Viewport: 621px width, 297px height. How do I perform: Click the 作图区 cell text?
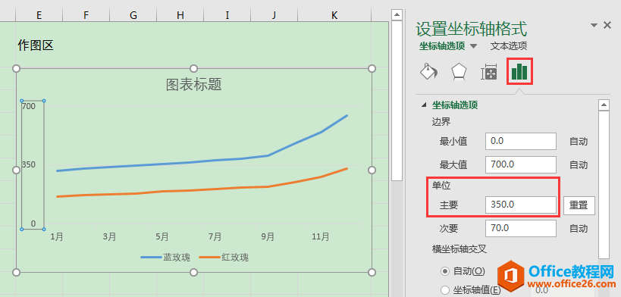[36, 45]
